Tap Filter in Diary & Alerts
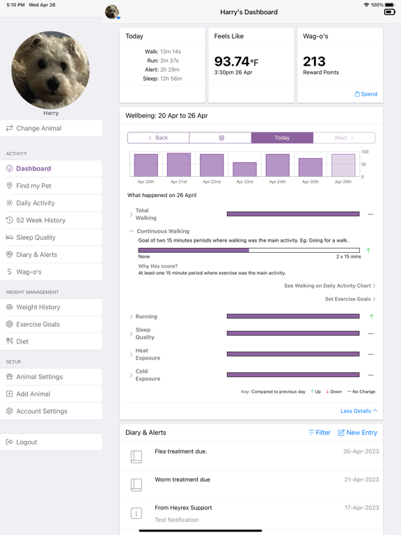Viewport: 401px width, 535px height. 320,433
